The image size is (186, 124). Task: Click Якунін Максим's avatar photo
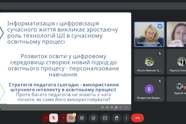click(149, 62)
